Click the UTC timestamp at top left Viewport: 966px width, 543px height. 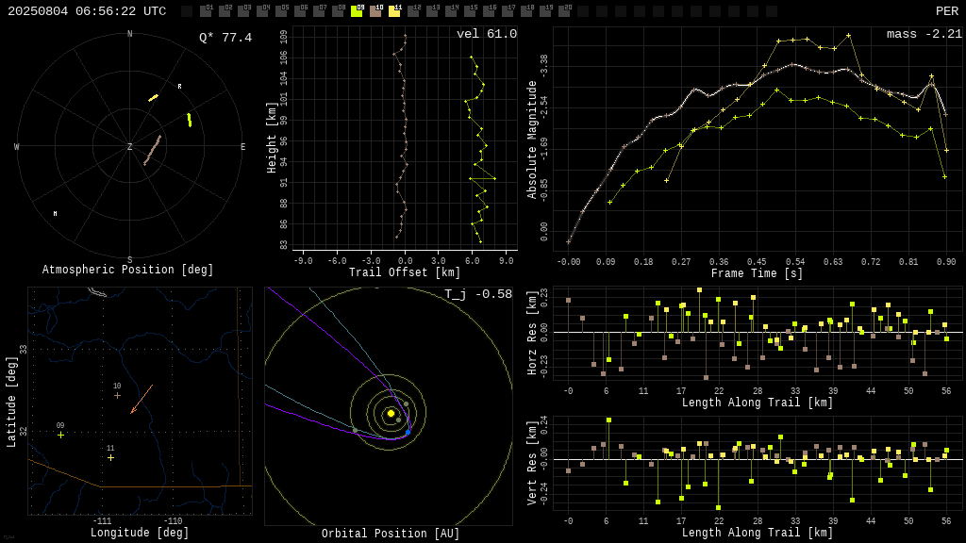click(x=87, y=11)
